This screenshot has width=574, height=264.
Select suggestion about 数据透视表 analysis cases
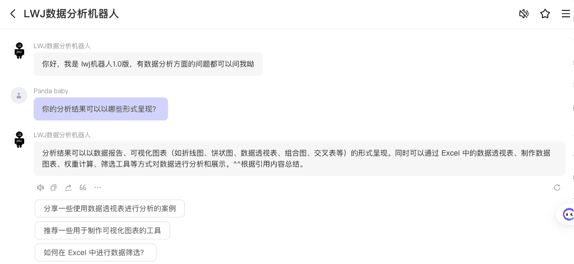(x=110, y=208)
